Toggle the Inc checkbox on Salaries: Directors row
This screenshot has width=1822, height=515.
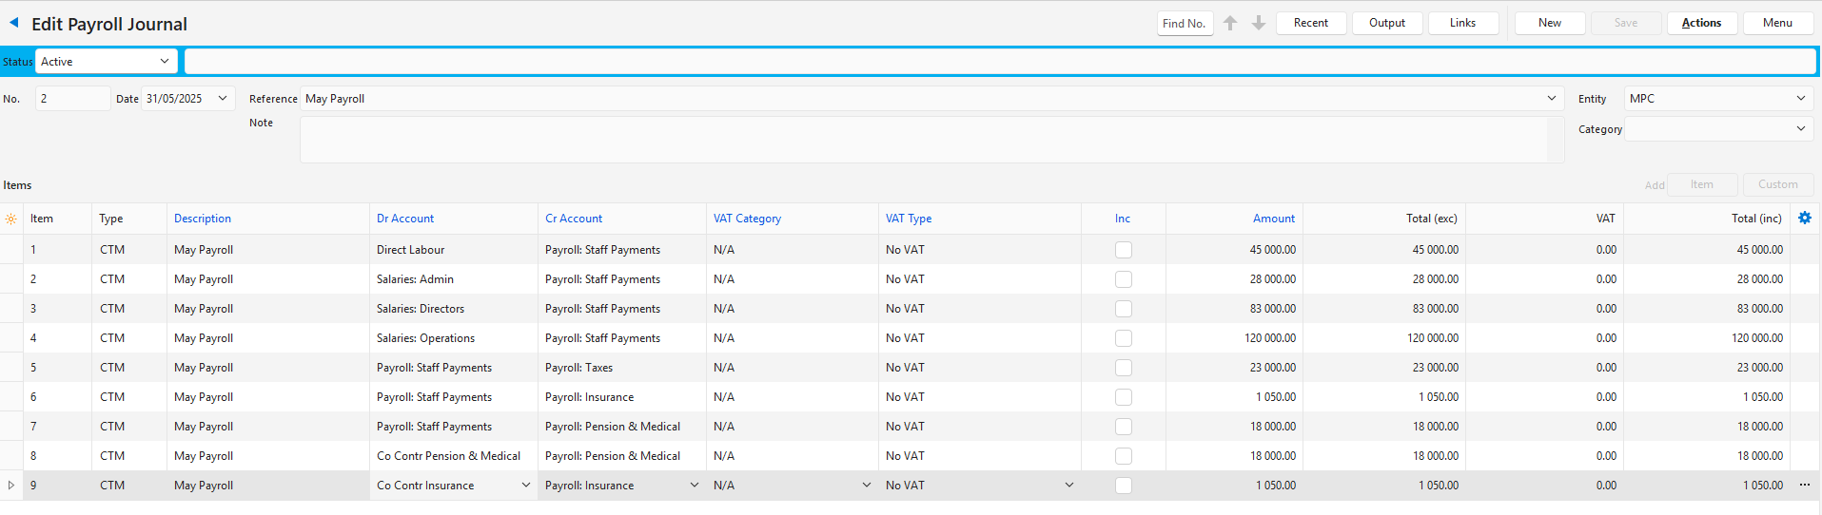pyautogui.click(x=1123, y=309)
